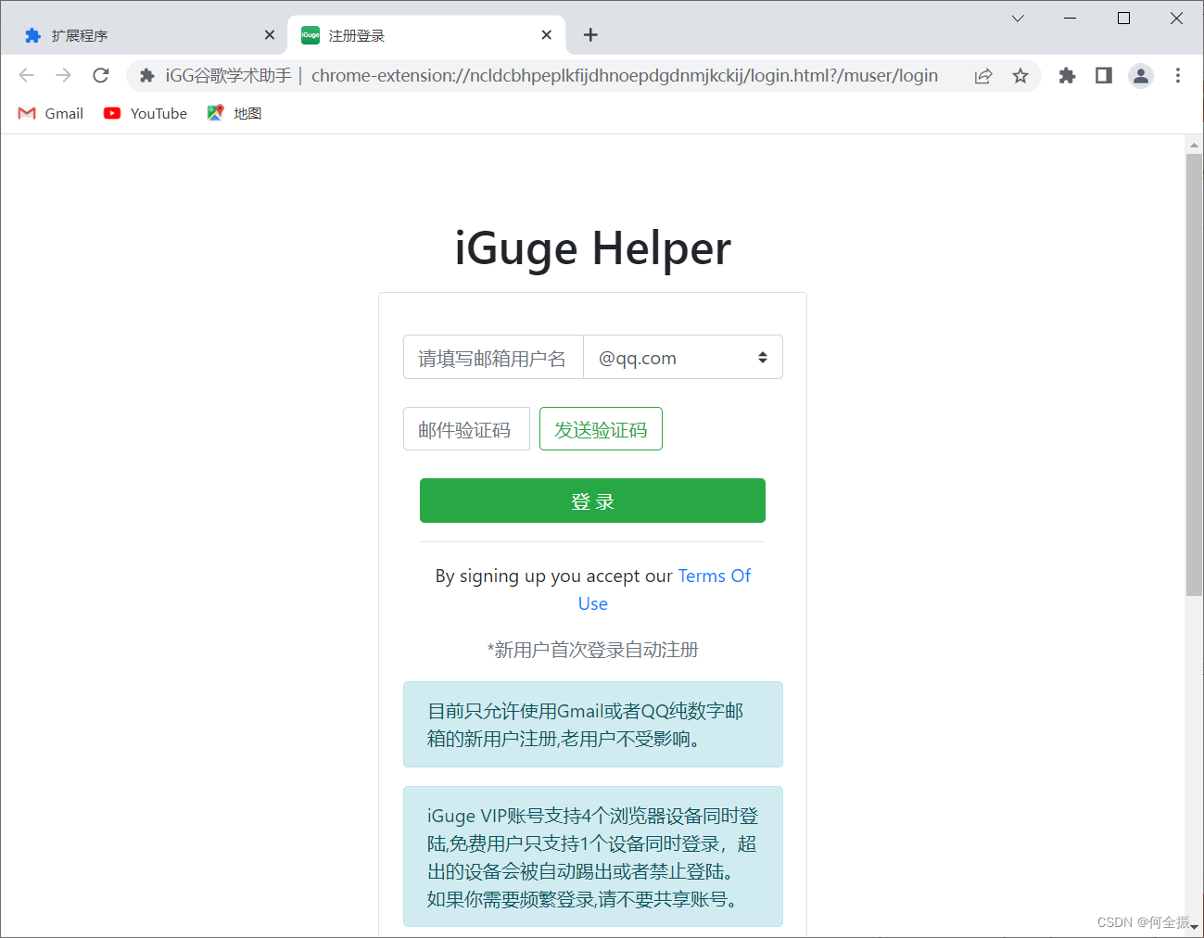Open the Chrome three-dot menu
This screenshot has width=1204, height=938.
[x=1178, y=76]
